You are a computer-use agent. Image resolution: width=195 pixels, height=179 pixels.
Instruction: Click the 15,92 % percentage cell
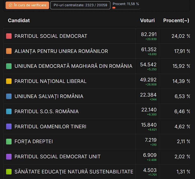[181, 66]
